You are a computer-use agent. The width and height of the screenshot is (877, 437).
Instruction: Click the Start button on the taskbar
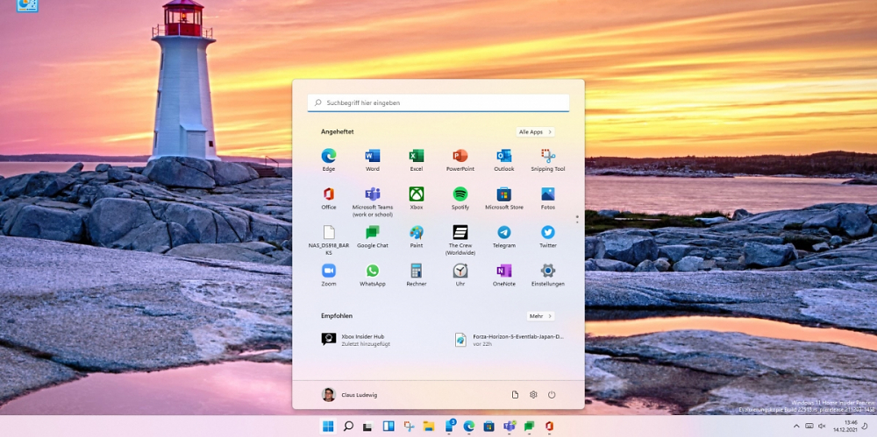point(328,426)
